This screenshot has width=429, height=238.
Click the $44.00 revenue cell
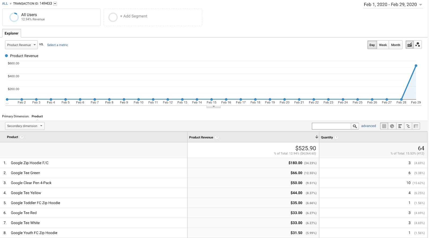click(x=296, y=193)
